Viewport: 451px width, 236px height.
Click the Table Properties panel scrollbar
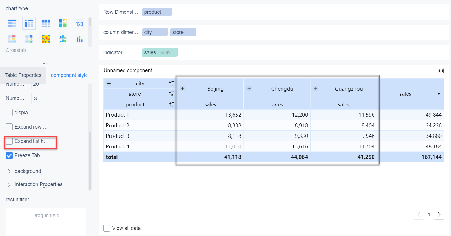90,161
